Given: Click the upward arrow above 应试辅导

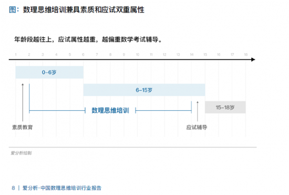Looking at the screenshot, I should click(198, 111).
